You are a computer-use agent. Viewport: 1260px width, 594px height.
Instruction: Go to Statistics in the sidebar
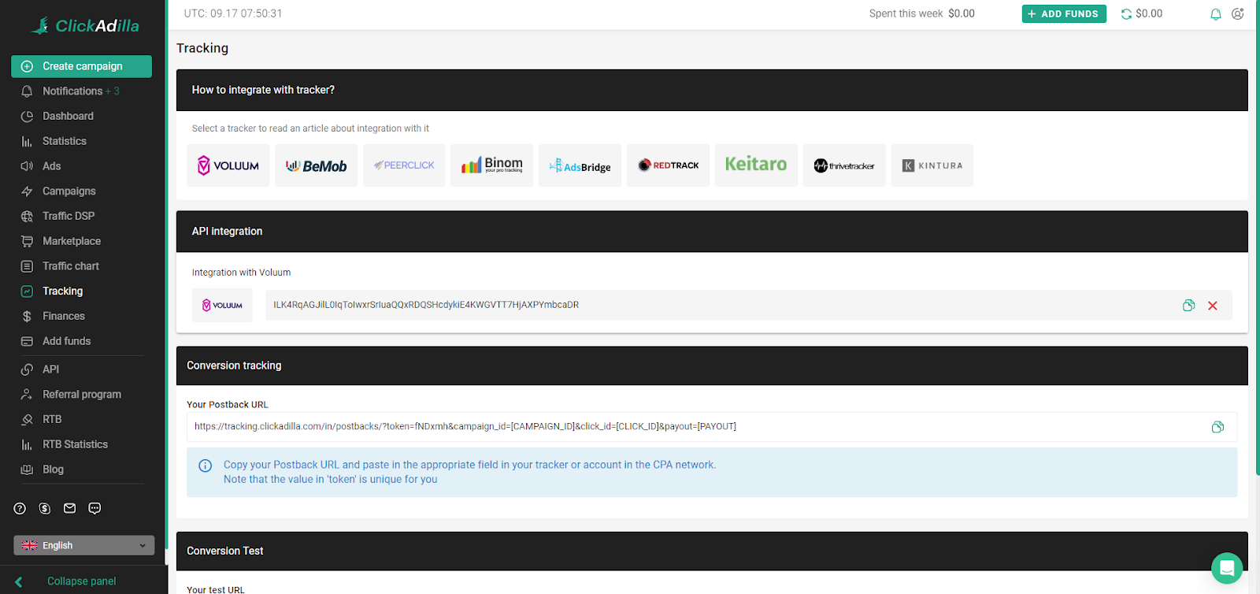coord(65,141)
